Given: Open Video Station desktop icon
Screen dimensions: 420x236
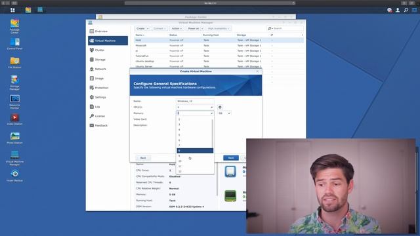Looking at the screenshot, I should pos(14,119).
